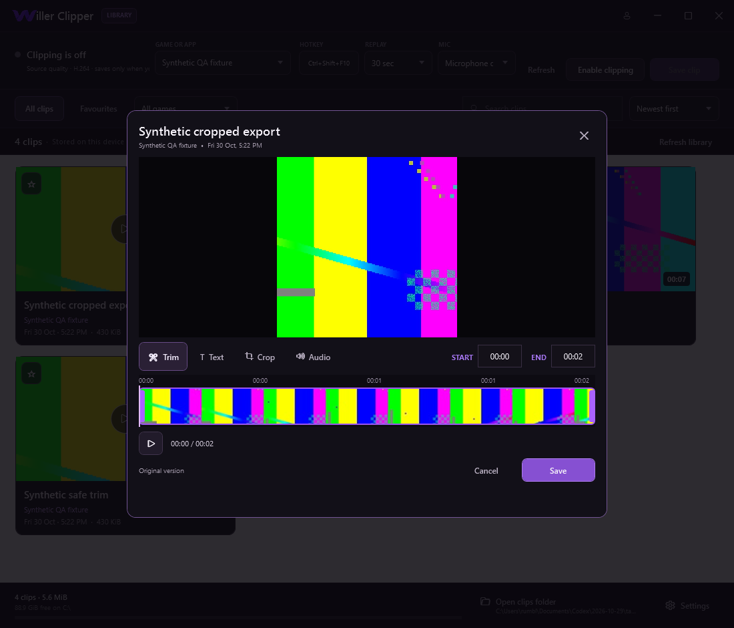Click the '4 clips · 5.6 MiB' footer text
The height and width of the screenshot is (628, 734).
click(41, 597)
